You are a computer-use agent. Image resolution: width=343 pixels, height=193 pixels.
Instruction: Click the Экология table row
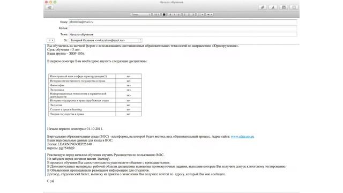[x=95, y=105]
